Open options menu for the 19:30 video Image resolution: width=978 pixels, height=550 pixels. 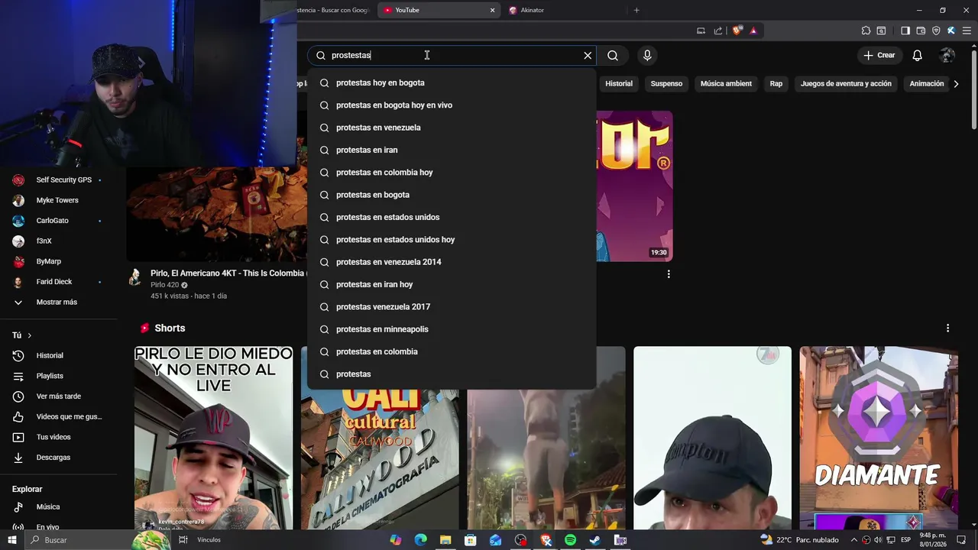(x=669, y=274)
